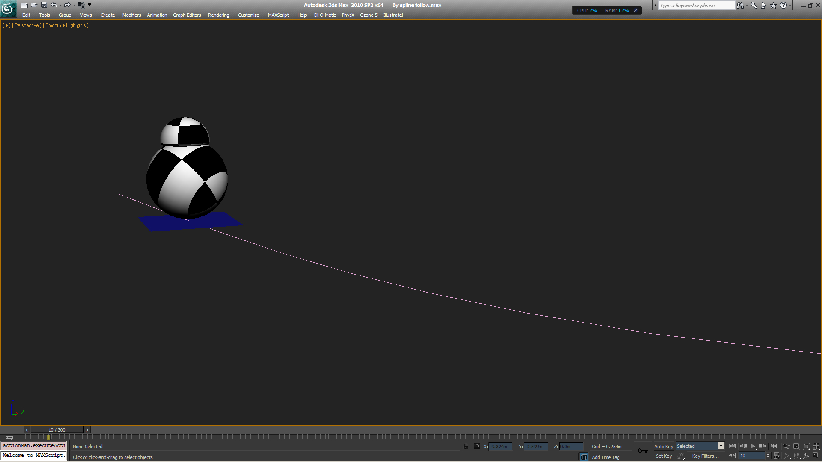Image resolution: width=822 pixels, height=462 pixels.
Task: Open the 3ds Max application button
Action: (7, 8)
